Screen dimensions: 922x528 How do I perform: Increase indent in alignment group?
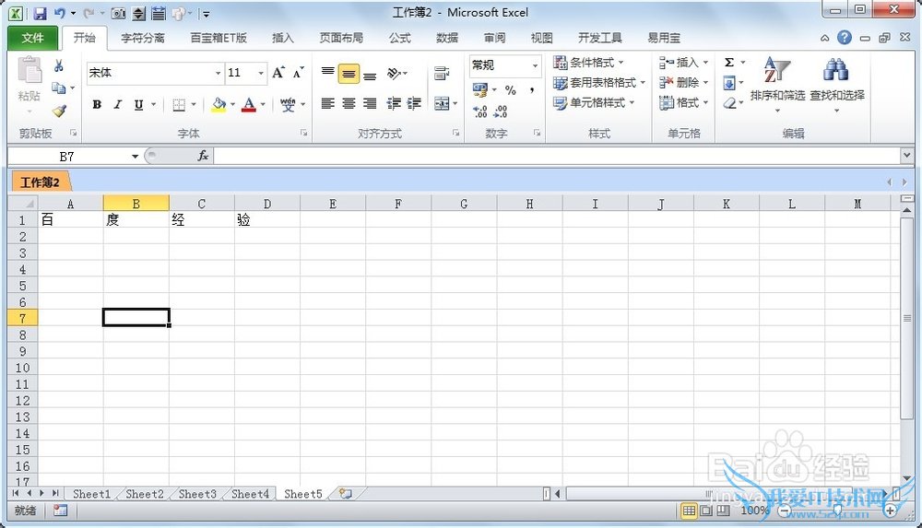pos(414,104)
